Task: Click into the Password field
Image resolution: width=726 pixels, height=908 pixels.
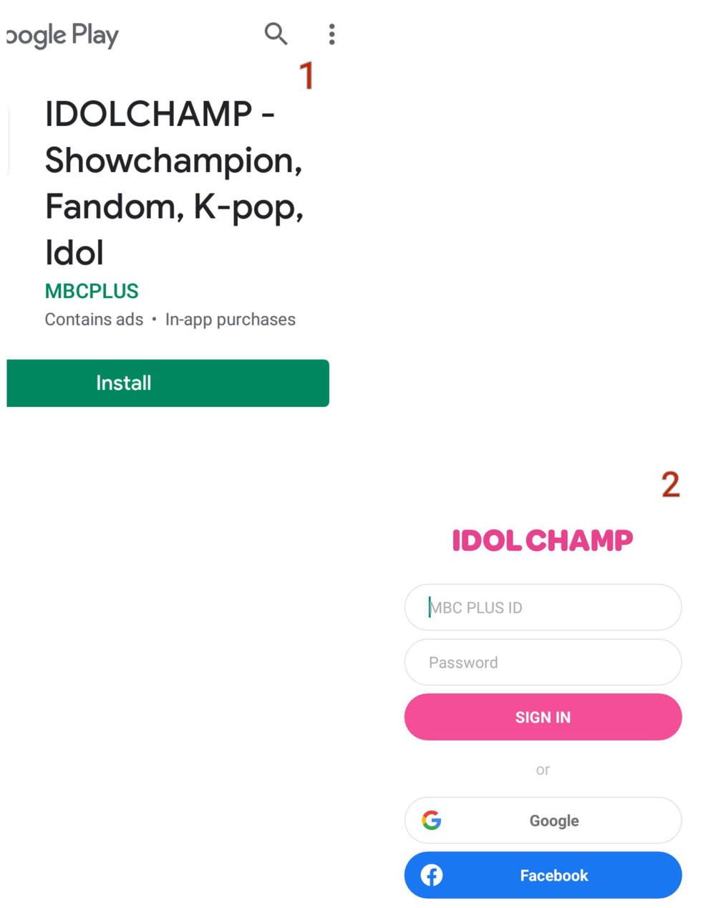Action: tap(543, 662)
